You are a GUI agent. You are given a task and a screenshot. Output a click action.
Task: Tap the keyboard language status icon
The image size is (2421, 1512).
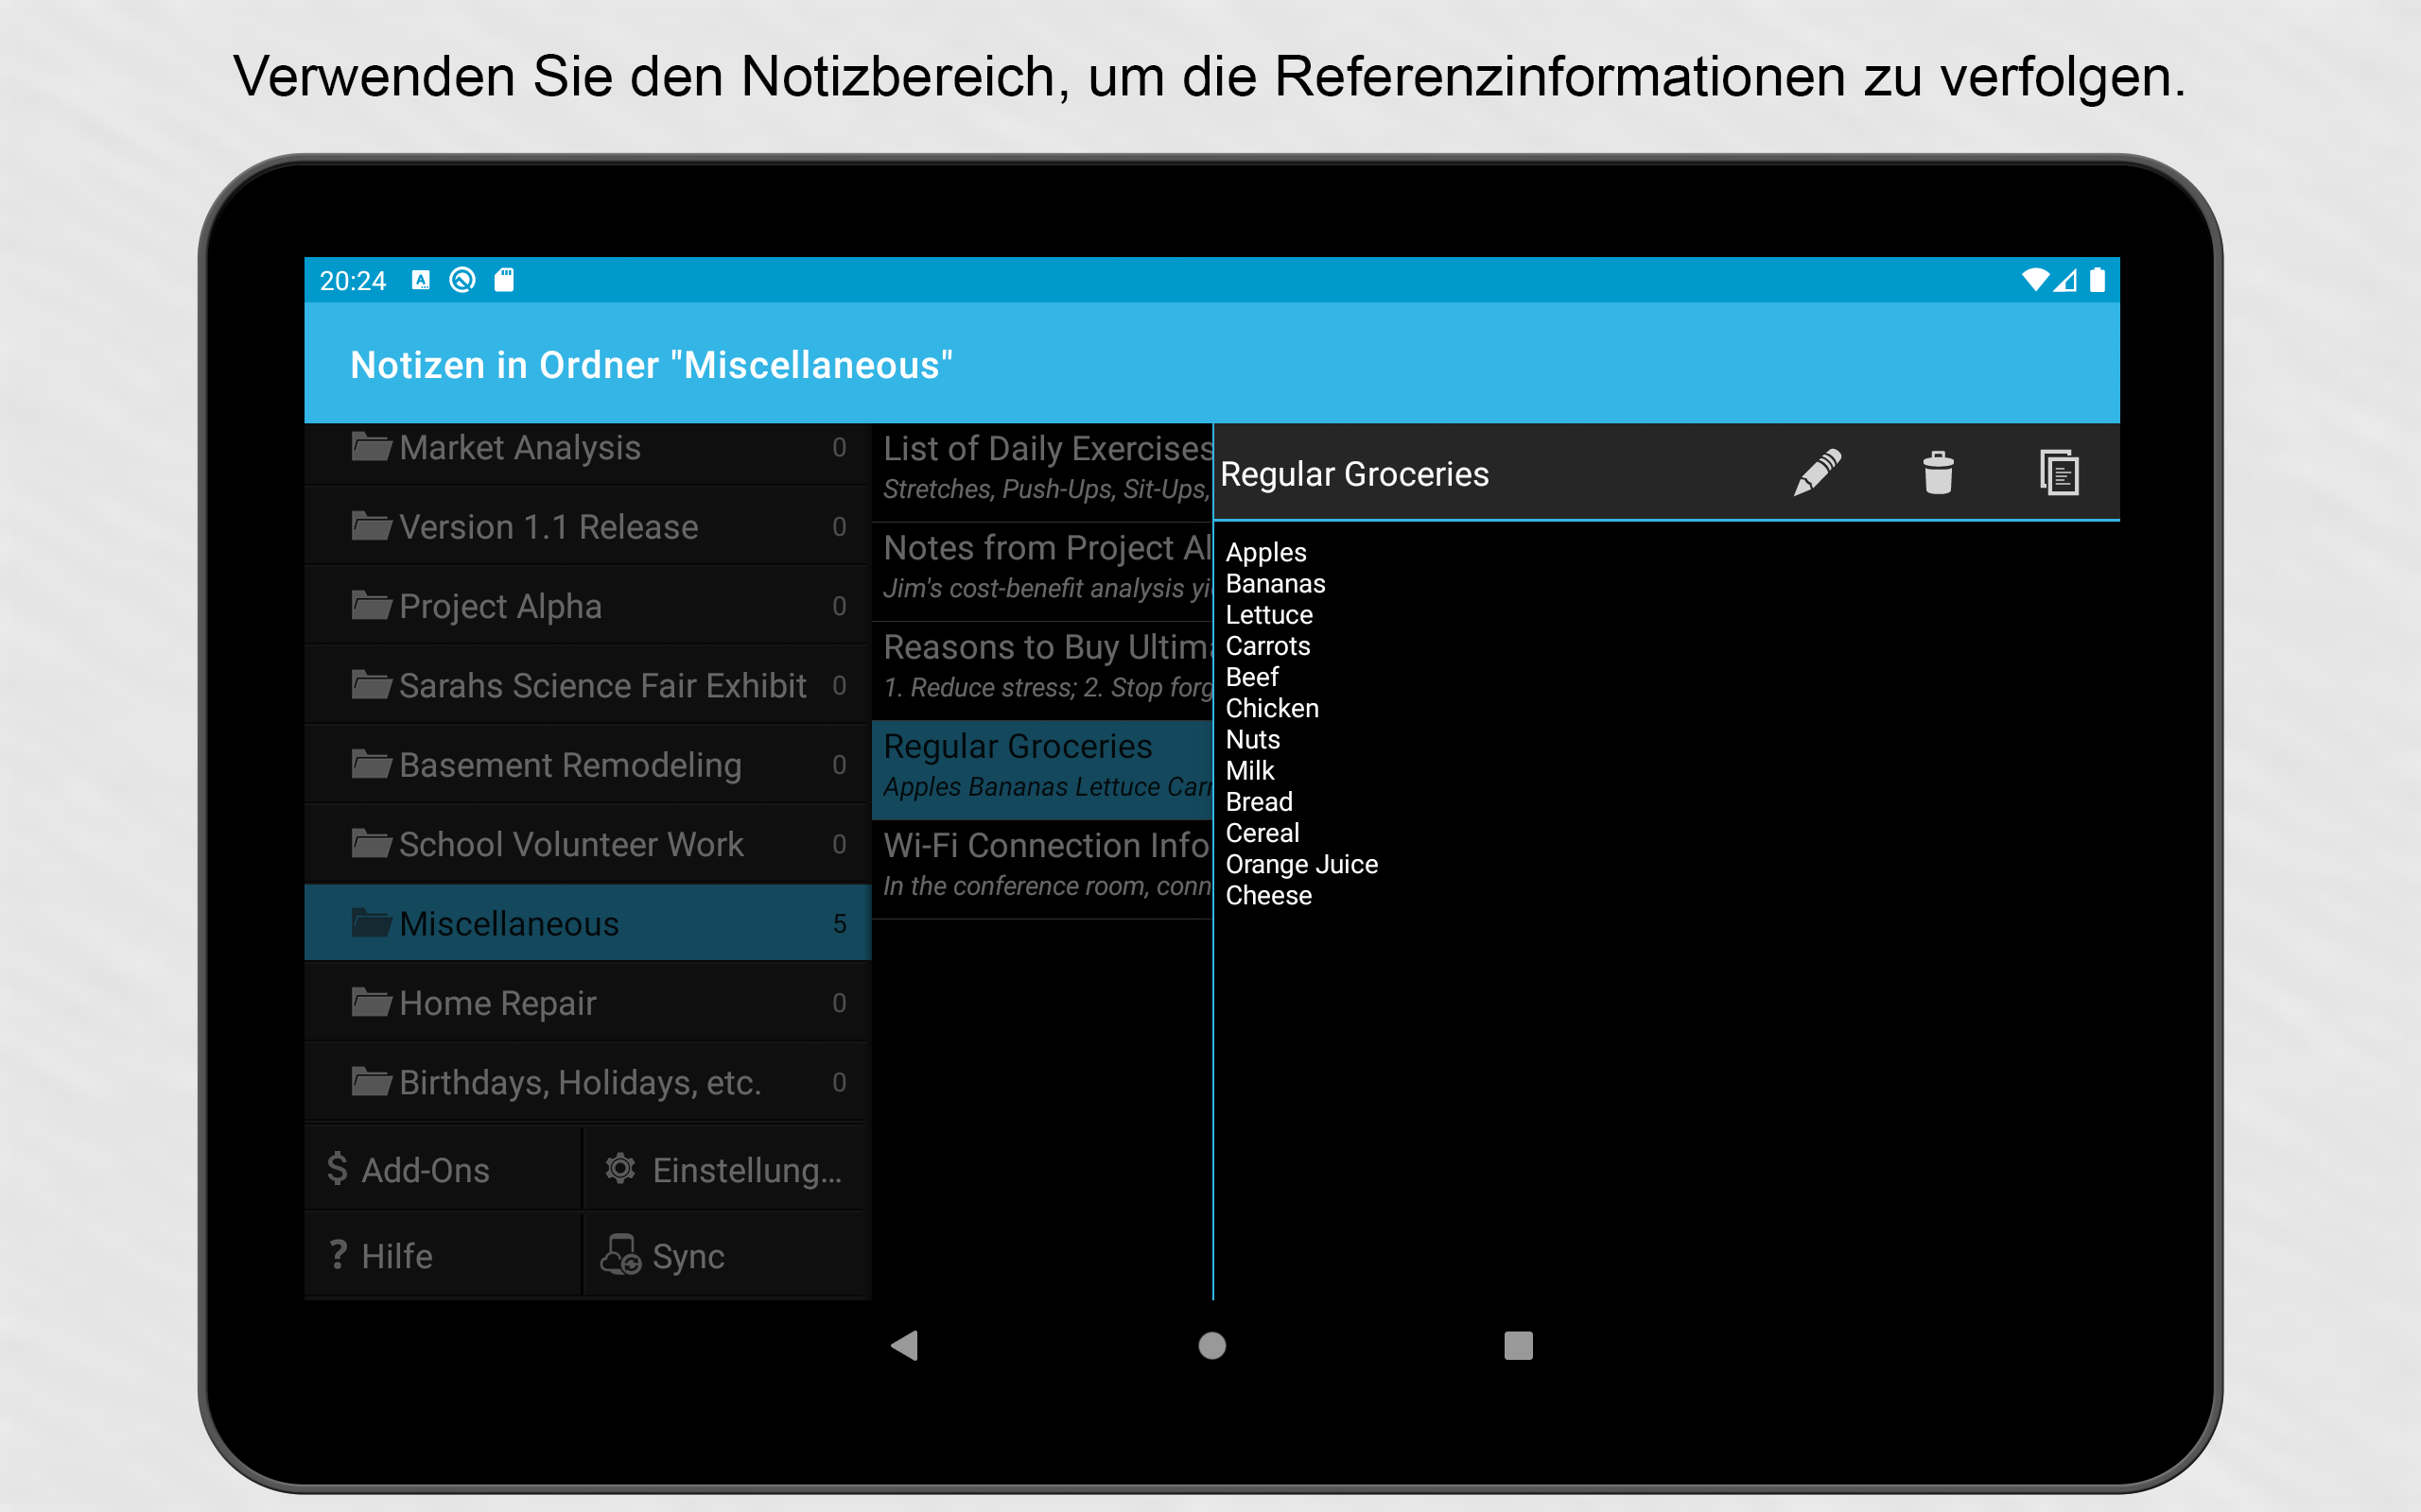420,280
